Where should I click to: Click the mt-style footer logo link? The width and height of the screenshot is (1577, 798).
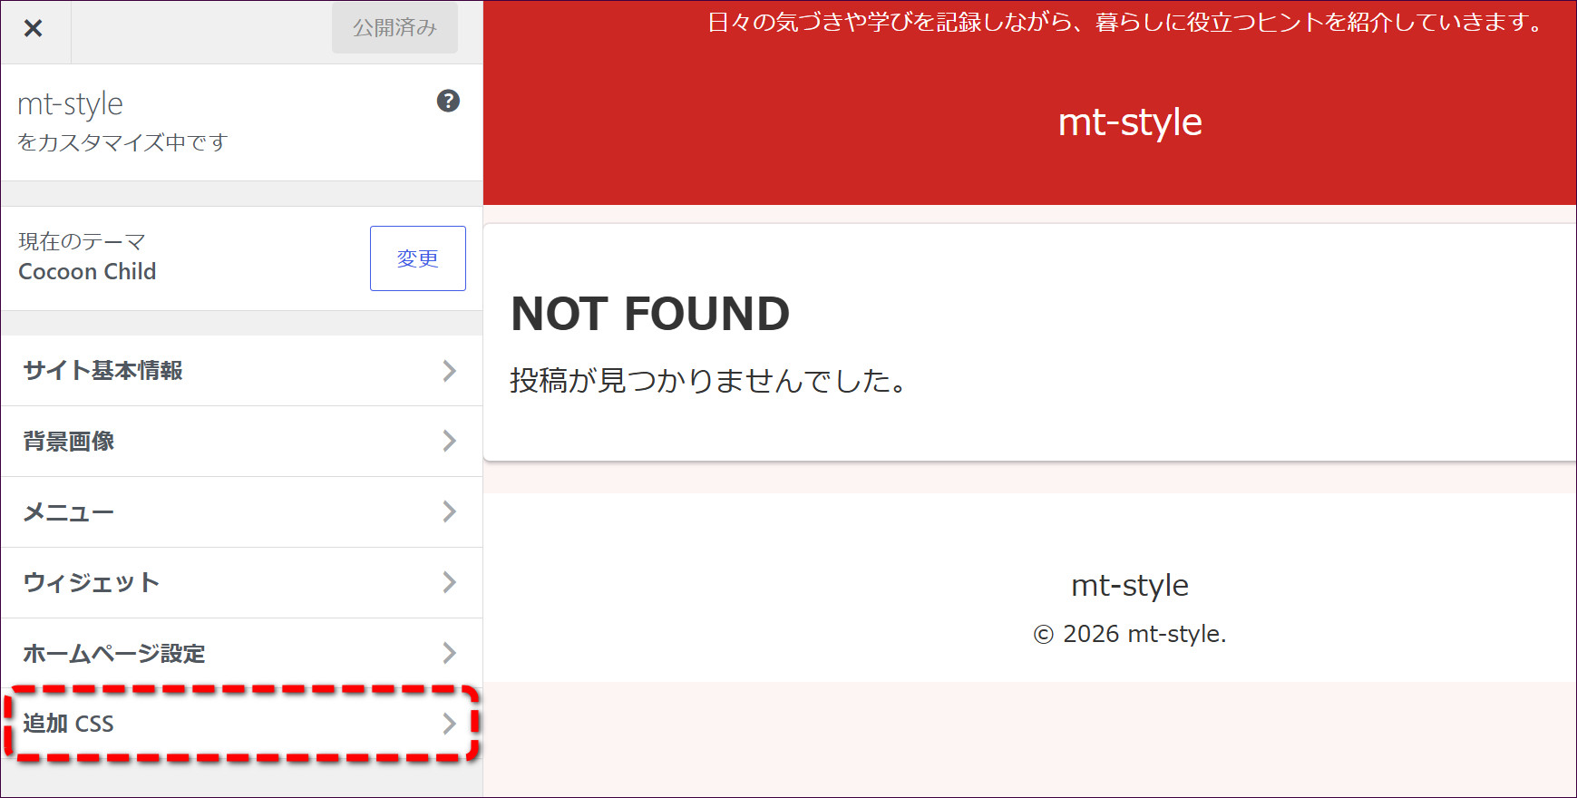tap(1130, 585)
